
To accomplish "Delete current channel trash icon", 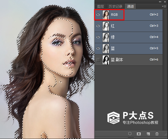I will 157,134.
